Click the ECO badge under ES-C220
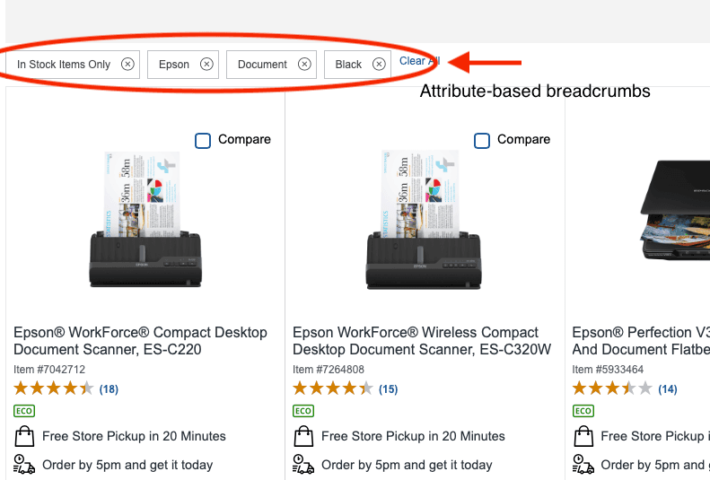This screenshot has width=710, height=480. [x=24, y=411]
